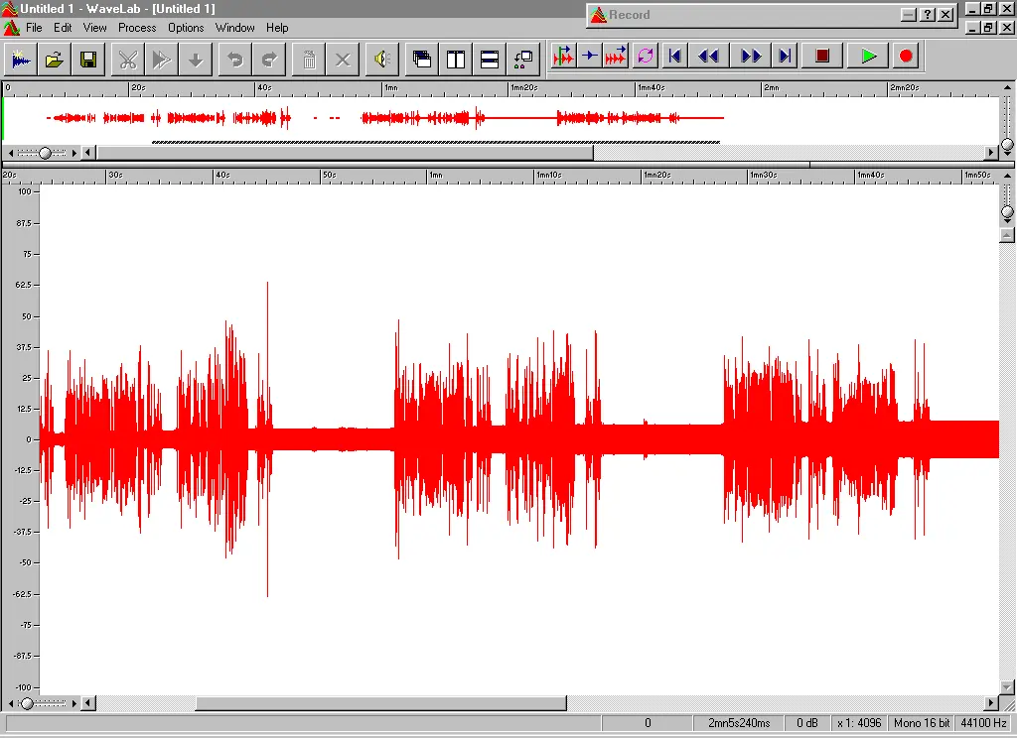Click the overview scrollbar right arrow
The height and width of the screenshot is (738, 1017).
[x=990, y=153]
